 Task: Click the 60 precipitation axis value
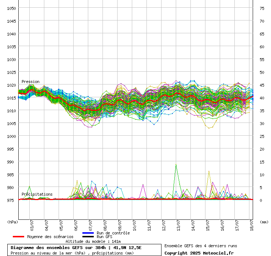(x=262, y=46)
